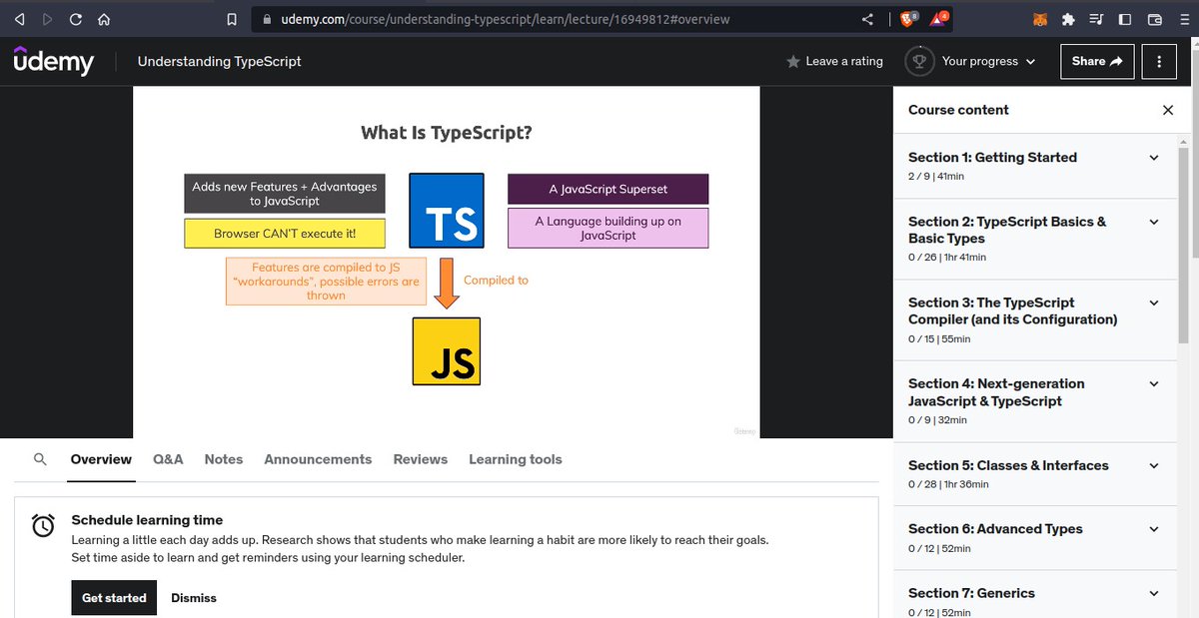Open the Notes tab

point(224,459)
